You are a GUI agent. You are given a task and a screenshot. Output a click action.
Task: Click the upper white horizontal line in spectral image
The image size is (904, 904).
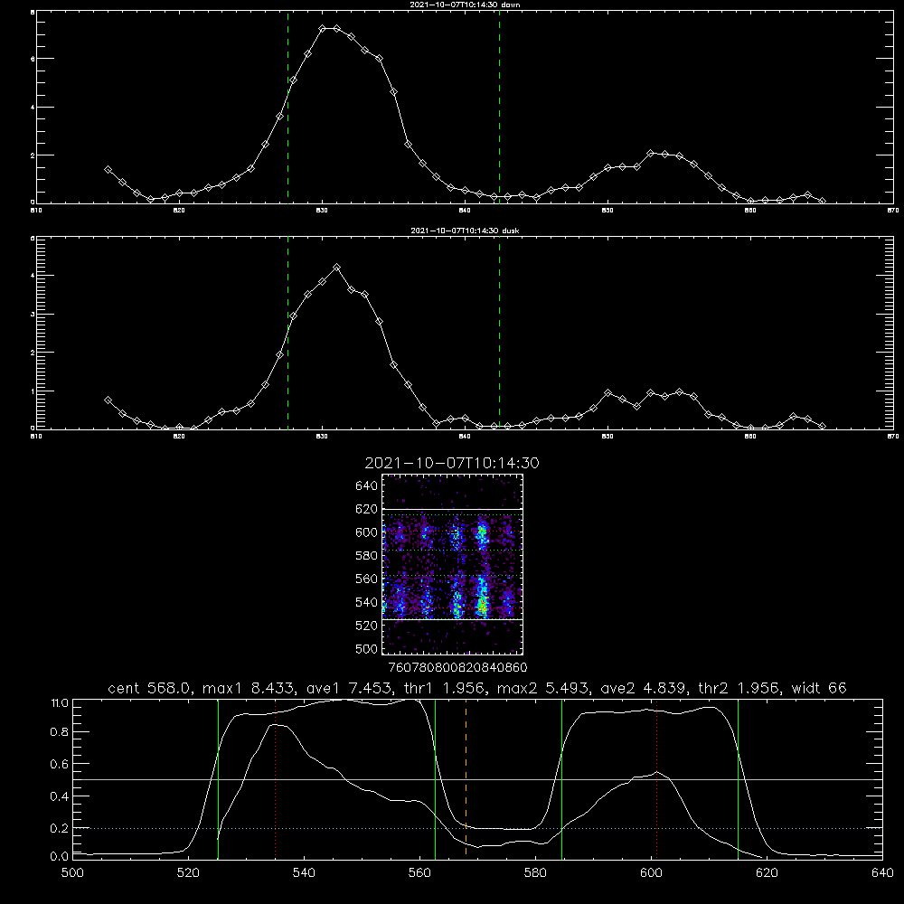(x=453, y=509)
